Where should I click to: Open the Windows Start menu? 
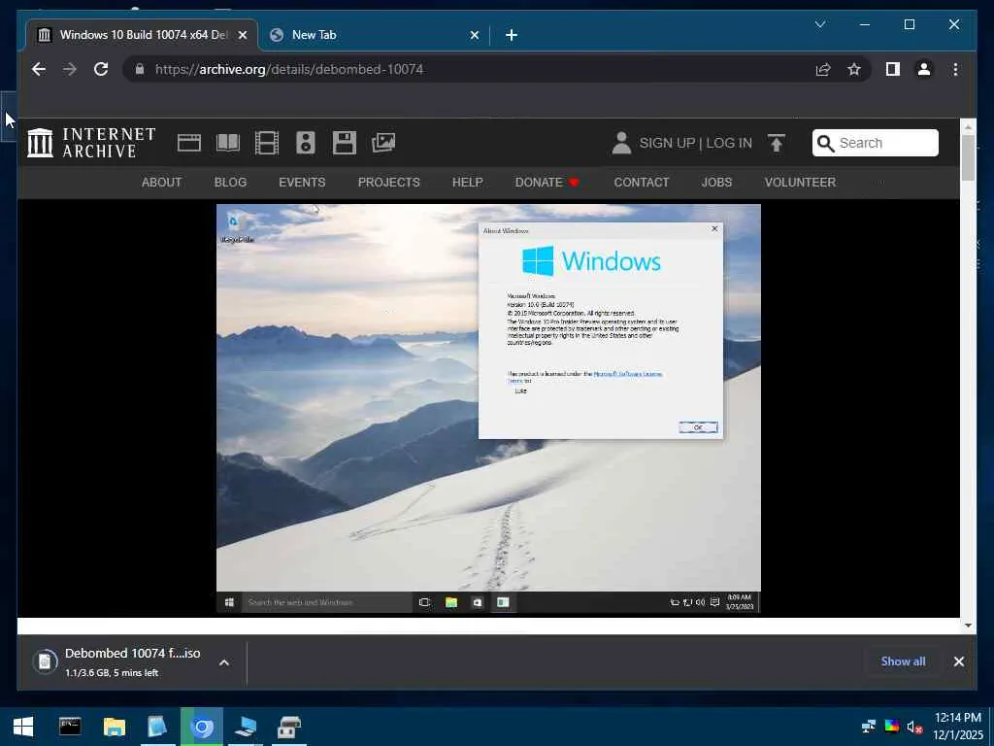click(23, 727)
